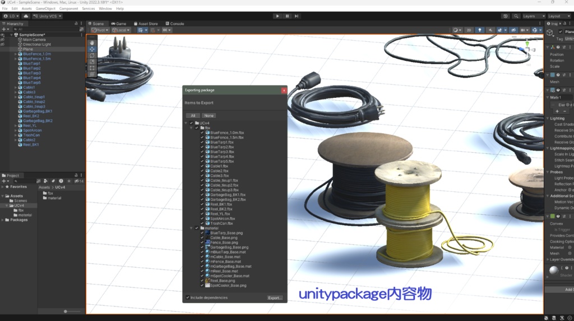
Task: Open the Component menu
Action: 68,8
